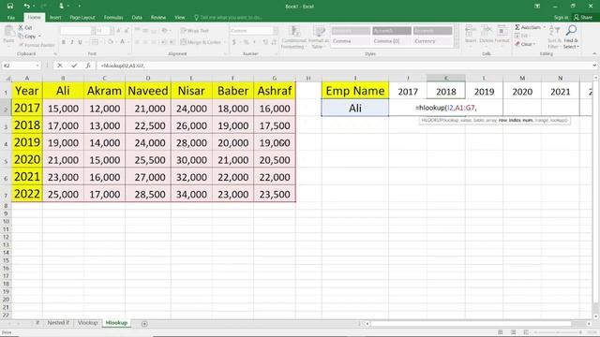Open the cell borders menu

(x=95, y=41)
